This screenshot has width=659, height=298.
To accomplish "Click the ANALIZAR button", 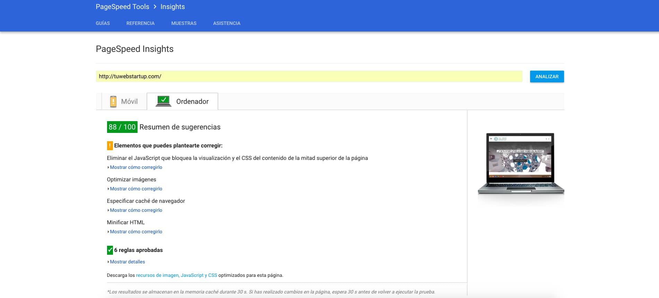I will click(x=547, y=76).
